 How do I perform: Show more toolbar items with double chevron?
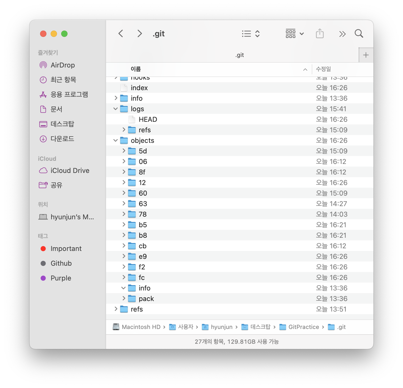click(342, 34)
